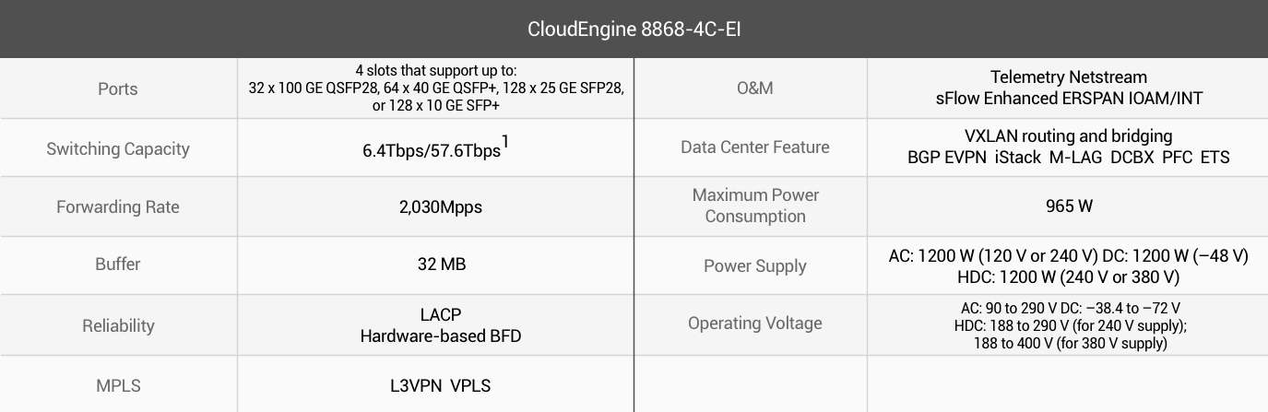Select the Buffer label cell
The width and height of the screenshot is (1268, 412).
(118, 264)
